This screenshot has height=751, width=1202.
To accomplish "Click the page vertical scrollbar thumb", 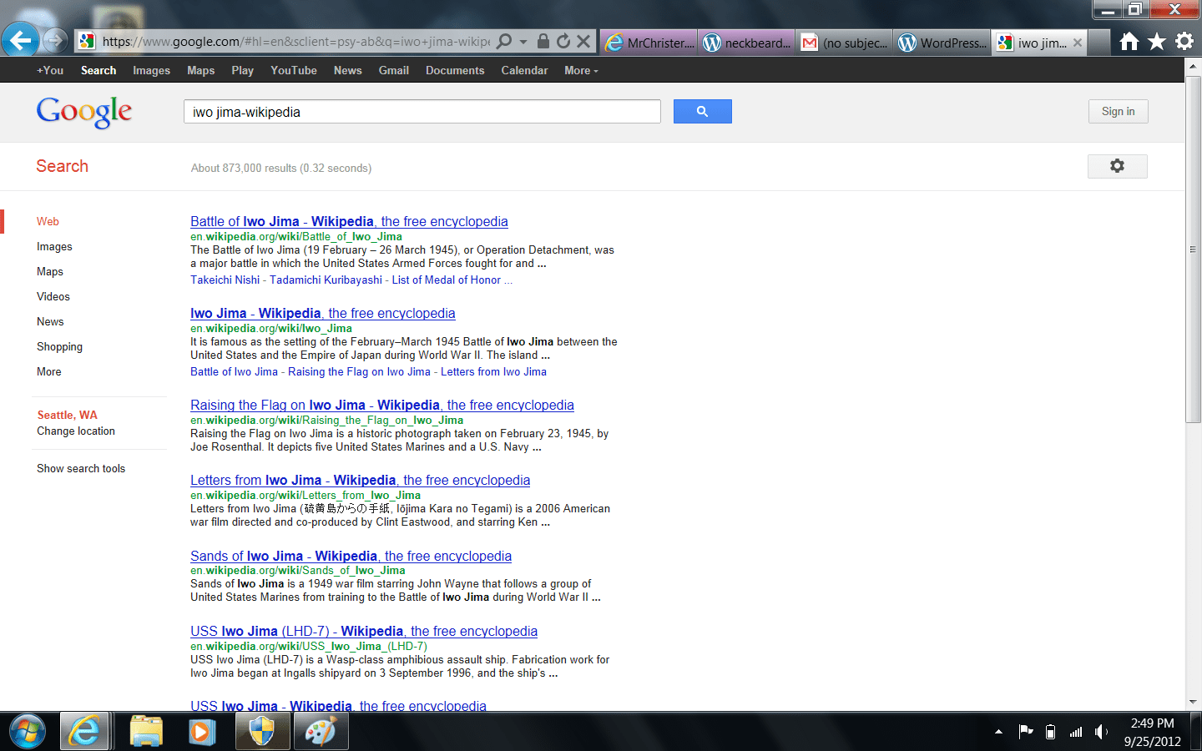I will 1193,248.
